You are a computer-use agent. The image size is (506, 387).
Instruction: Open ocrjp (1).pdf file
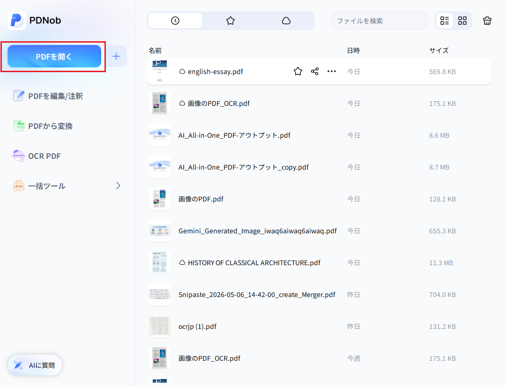point(197,326)
